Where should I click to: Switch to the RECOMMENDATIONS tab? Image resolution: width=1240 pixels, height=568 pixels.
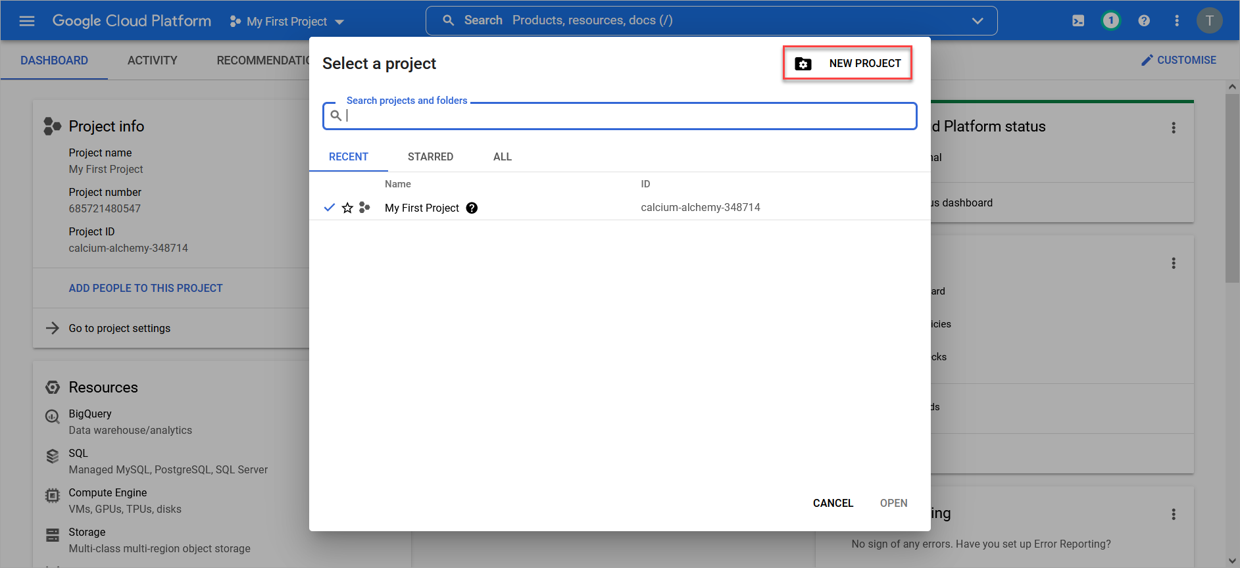(263, 60)
